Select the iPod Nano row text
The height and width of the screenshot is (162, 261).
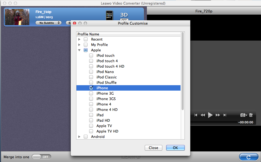pos(105,72)
